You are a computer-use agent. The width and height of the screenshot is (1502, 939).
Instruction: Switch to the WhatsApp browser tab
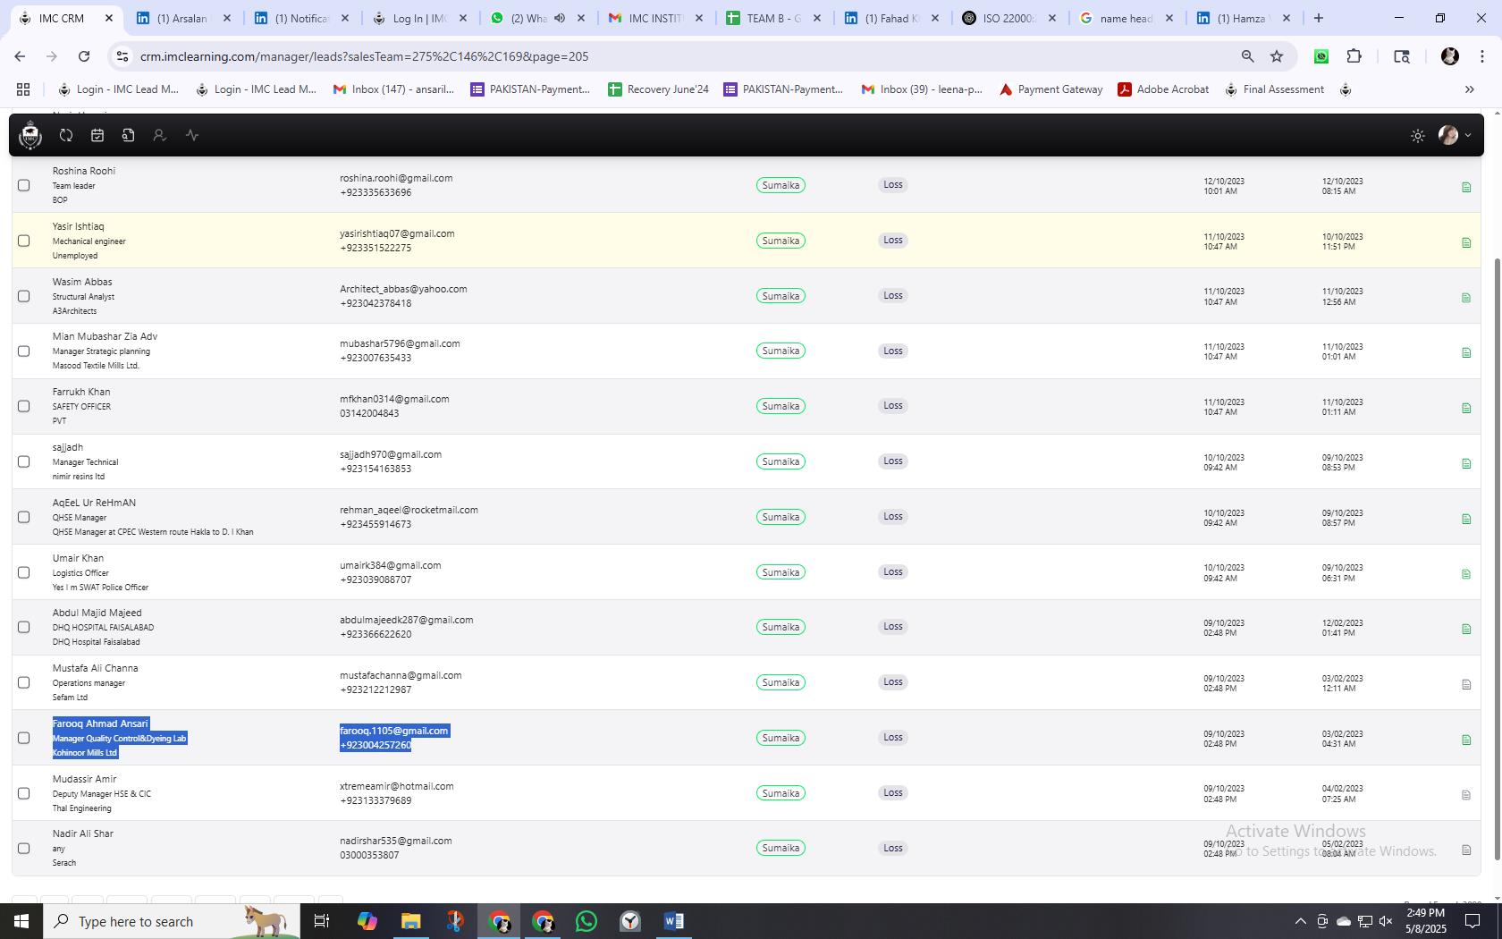(x=539, y=18)
